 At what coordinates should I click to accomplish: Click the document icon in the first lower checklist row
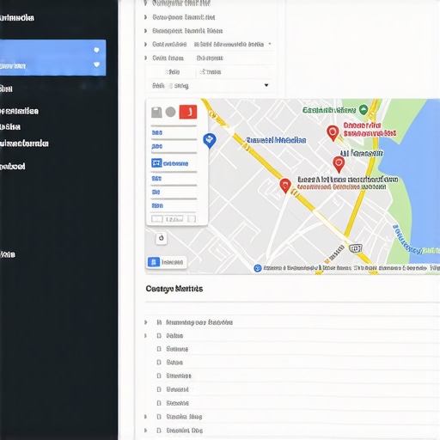(159, 322)
